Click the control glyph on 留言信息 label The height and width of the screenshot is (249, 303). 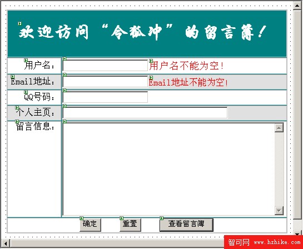click(x=17, y=122)
